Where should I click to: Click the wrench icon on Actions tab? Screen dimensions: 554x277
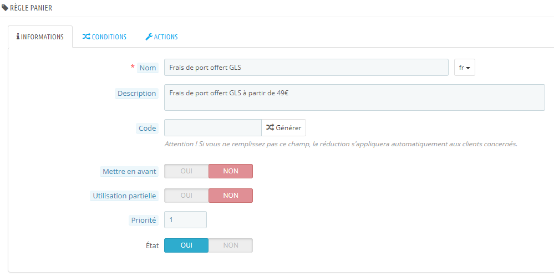[149, 37]
